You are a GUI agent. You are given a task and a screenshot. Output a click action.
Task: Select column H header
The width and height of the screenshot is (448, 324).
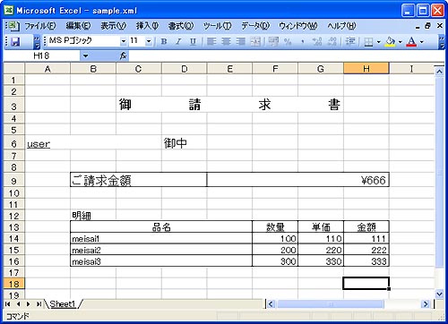click(x=366, y=69)
